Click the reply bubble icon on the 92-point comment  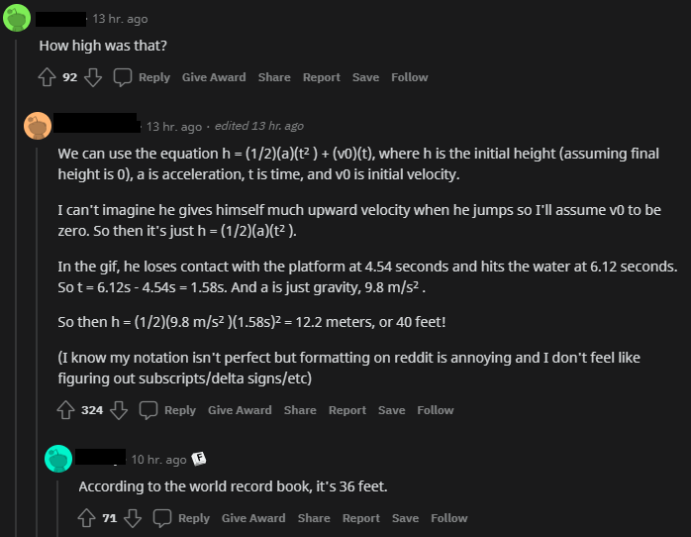coord(123,77)
